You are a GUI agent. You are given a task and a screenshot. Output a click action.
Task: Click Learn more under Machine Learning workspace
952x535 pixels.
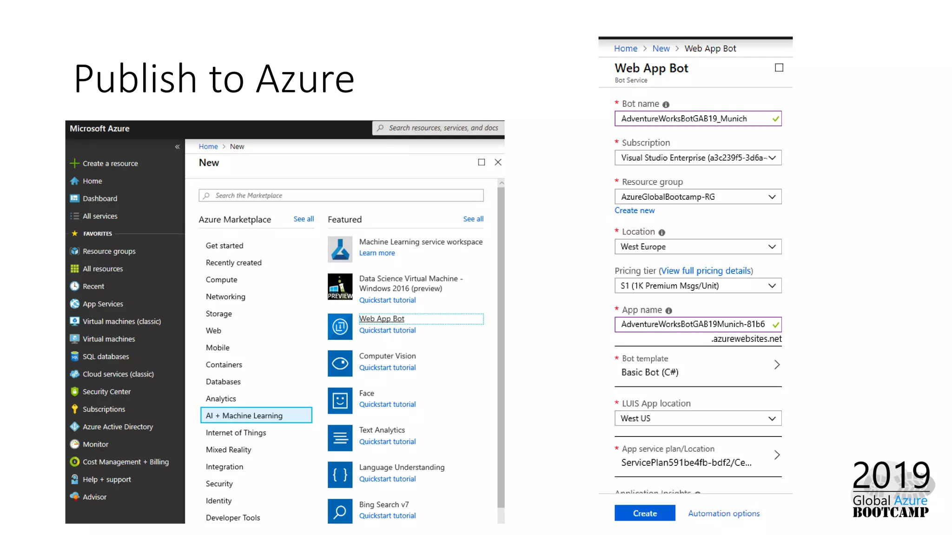(377, 253)
